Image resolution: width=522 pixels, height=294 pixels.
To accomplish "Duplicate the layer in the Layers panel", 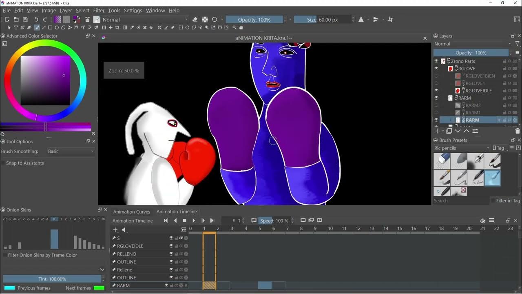I will 449,131.
